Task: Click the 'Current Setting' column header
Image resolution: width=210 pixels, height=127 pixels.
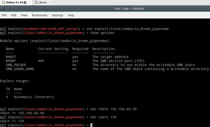Action: tap(53, 49)
